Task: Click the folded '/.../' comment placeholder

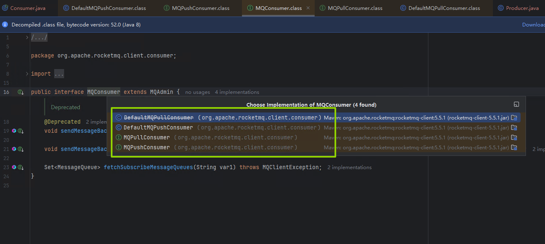Action: 39,38
